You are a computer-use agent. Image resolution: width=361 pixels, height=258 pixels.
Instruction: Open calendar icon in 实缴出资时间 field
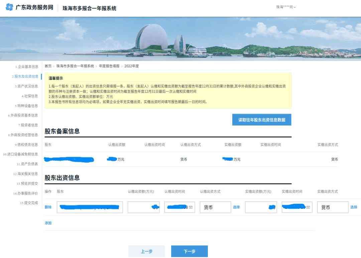coord(308,207)
